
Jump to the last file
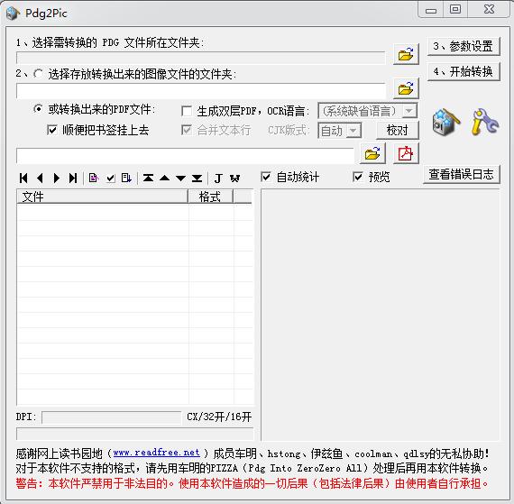click(x=73, y=179)
